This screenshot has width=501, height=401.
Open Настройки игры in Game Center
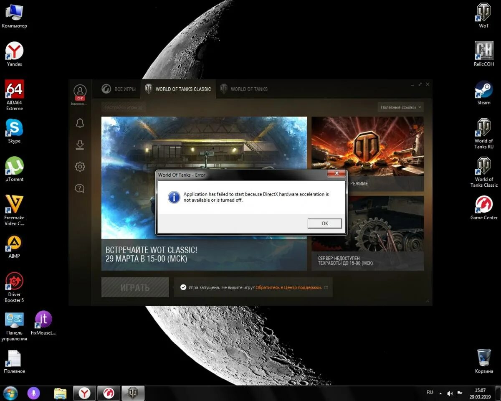pos(123,107)
